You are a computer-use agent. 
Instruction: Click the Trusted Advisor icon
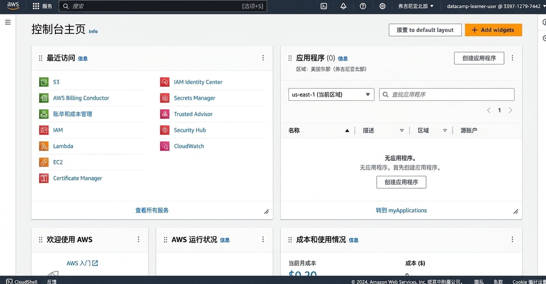[x=165, y=114]
